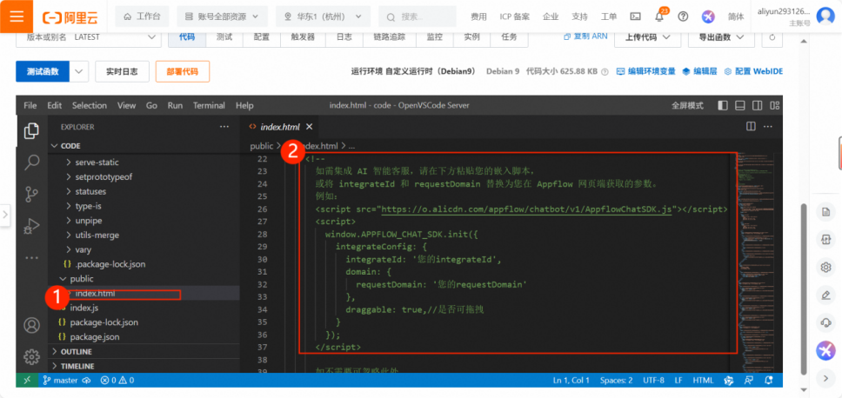Screen dimensions: 842x398
Task: Open the document icon in right sidebar
Action: click(826, 212)
